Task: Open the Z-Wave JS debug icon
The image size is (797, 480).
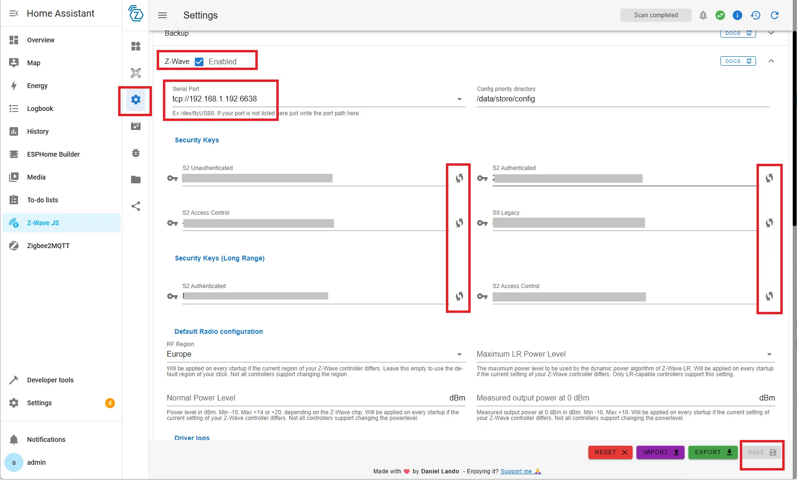Action: tap(136, 153)
